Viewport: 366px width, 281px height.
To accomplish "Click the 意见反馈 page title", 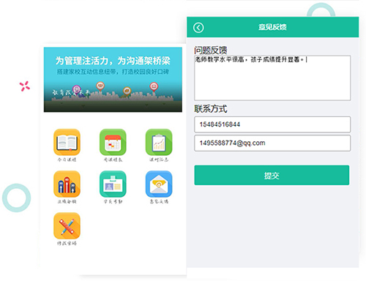I will [272, 27].
